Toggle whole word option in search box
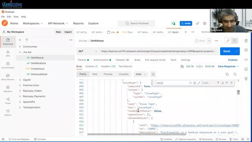 (195, 83)
